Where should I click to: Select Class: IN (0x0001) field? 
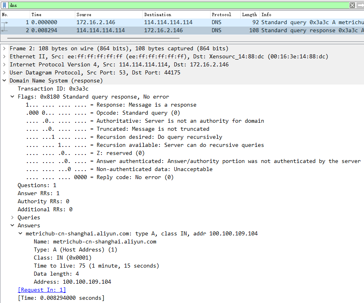(x=63, y=258)
